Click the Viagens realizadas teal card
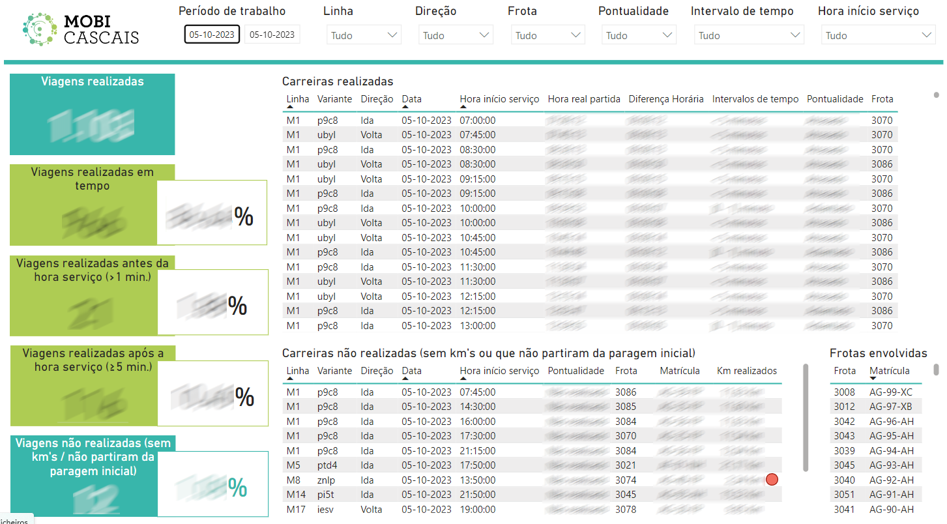This screenshot has height=524, width=947. point(92,114)
